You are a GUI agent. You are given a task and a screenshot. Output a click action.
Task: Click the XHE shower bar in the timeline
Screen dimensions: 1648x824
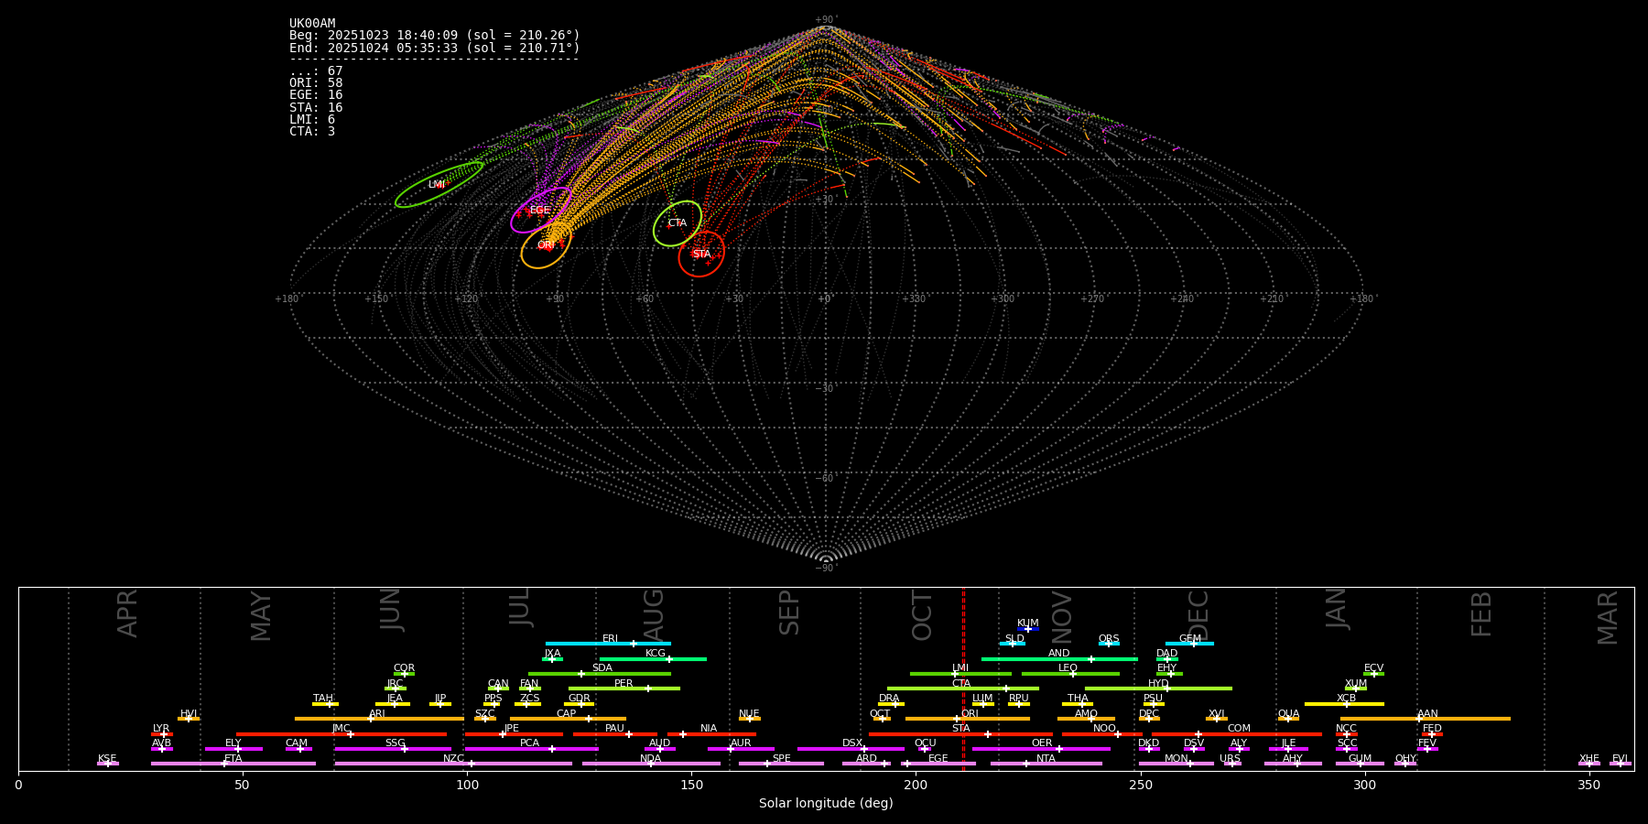[x=1589, y=764]
